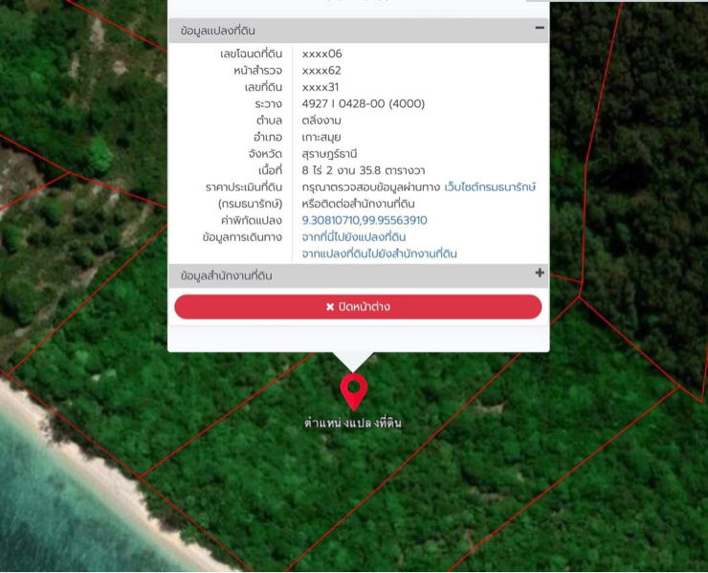Click the turquoise sea area on map

pyautogui.click(x=48, y=507)
